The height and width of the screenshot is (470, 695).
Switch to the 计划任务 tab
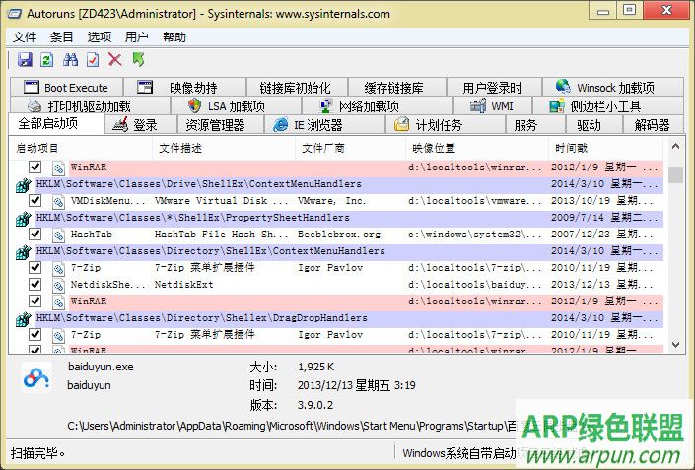click(x=446, y=125)
